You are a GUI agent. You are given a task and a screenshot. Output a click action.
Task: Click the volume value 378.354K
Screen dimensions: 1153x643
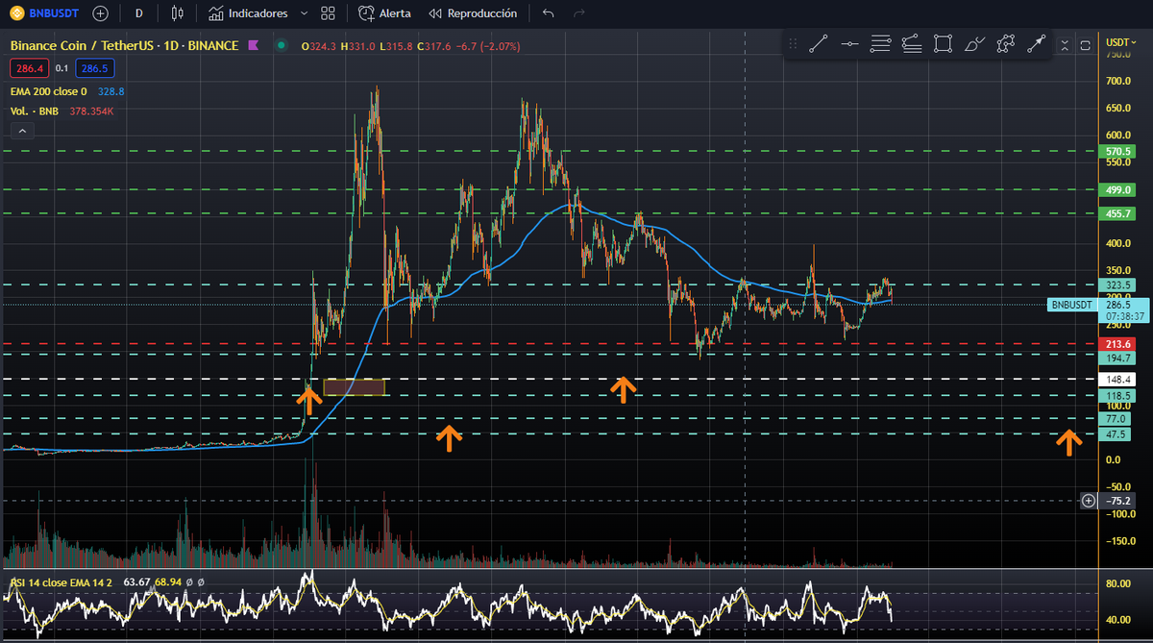click(x=92, y=111)
